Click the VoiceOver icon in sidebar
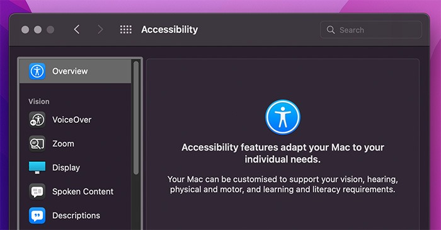This screenshot has height=230, width=441. click(x=37, y=120)
